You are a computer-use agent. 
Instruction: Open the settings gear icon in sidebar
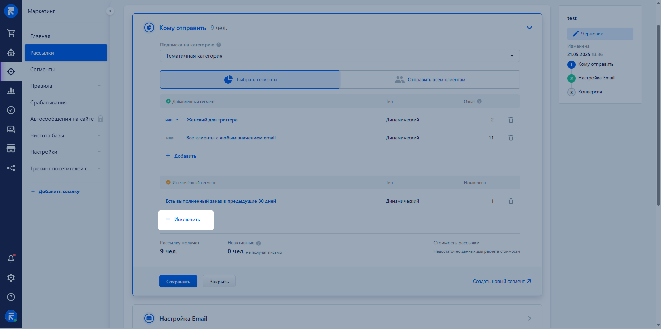(x=11, y=278)
